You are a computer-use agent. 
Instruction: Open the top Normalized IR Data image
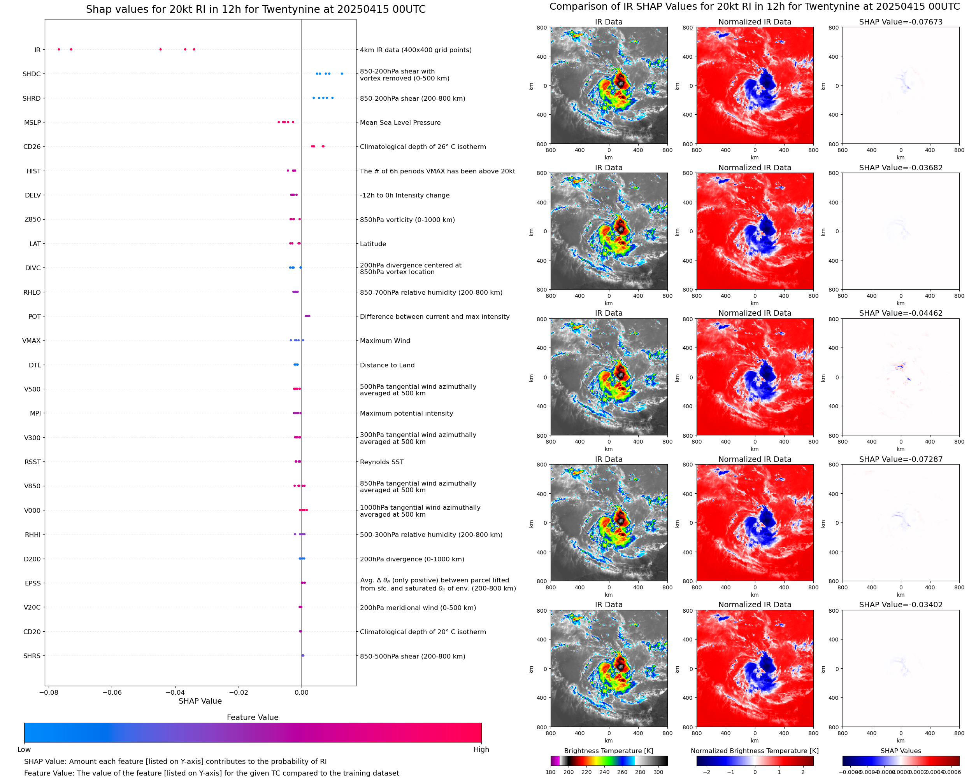pos(754,86)
